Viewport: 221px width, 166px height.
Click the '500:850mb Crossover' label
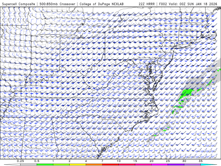click(x=57, y=4)
